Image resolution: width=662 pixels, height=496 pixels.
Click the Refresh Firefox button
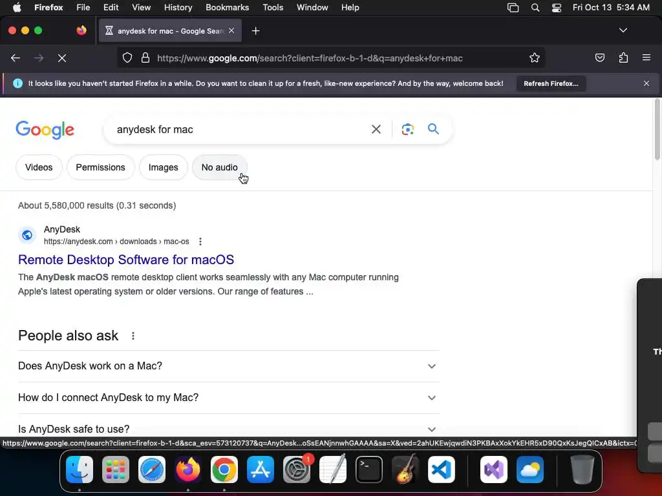551,83
